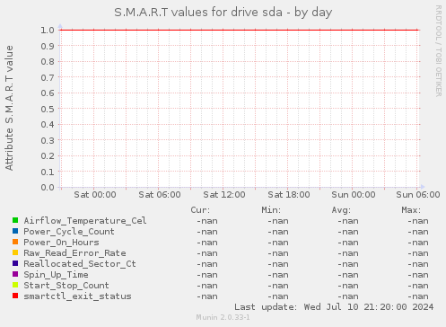This screenshot has width=446, height=327.
Task: Click the Last update timestamp text
Action: tap(334, 307)
